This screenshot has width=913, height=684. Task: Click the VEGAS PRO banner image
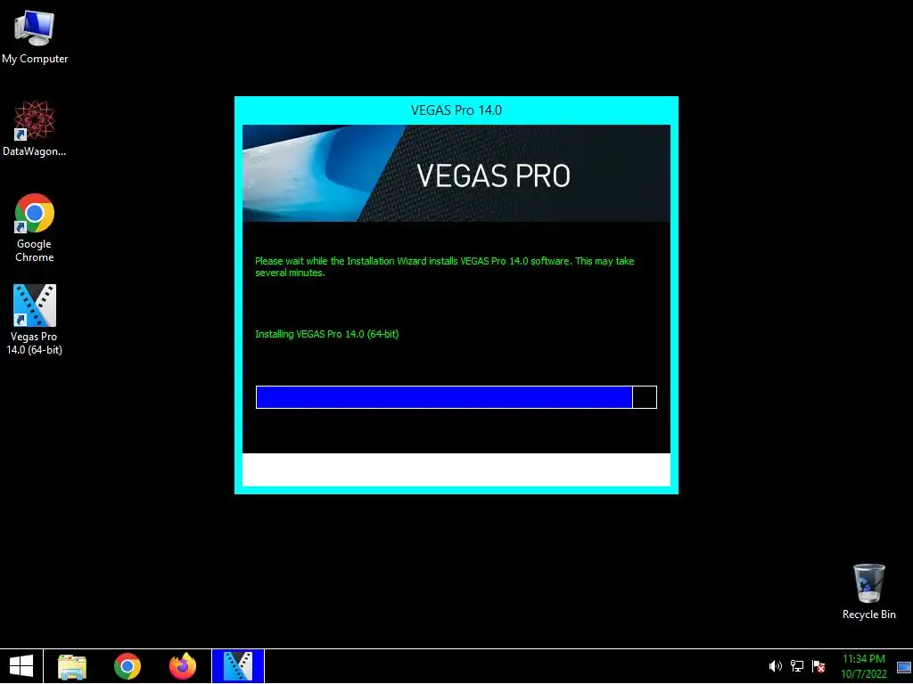[456, 174]
